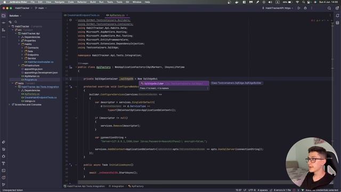This screenshot has height=192, width=341.
Task: Collapse the tests folder
Action: (13, 83)
